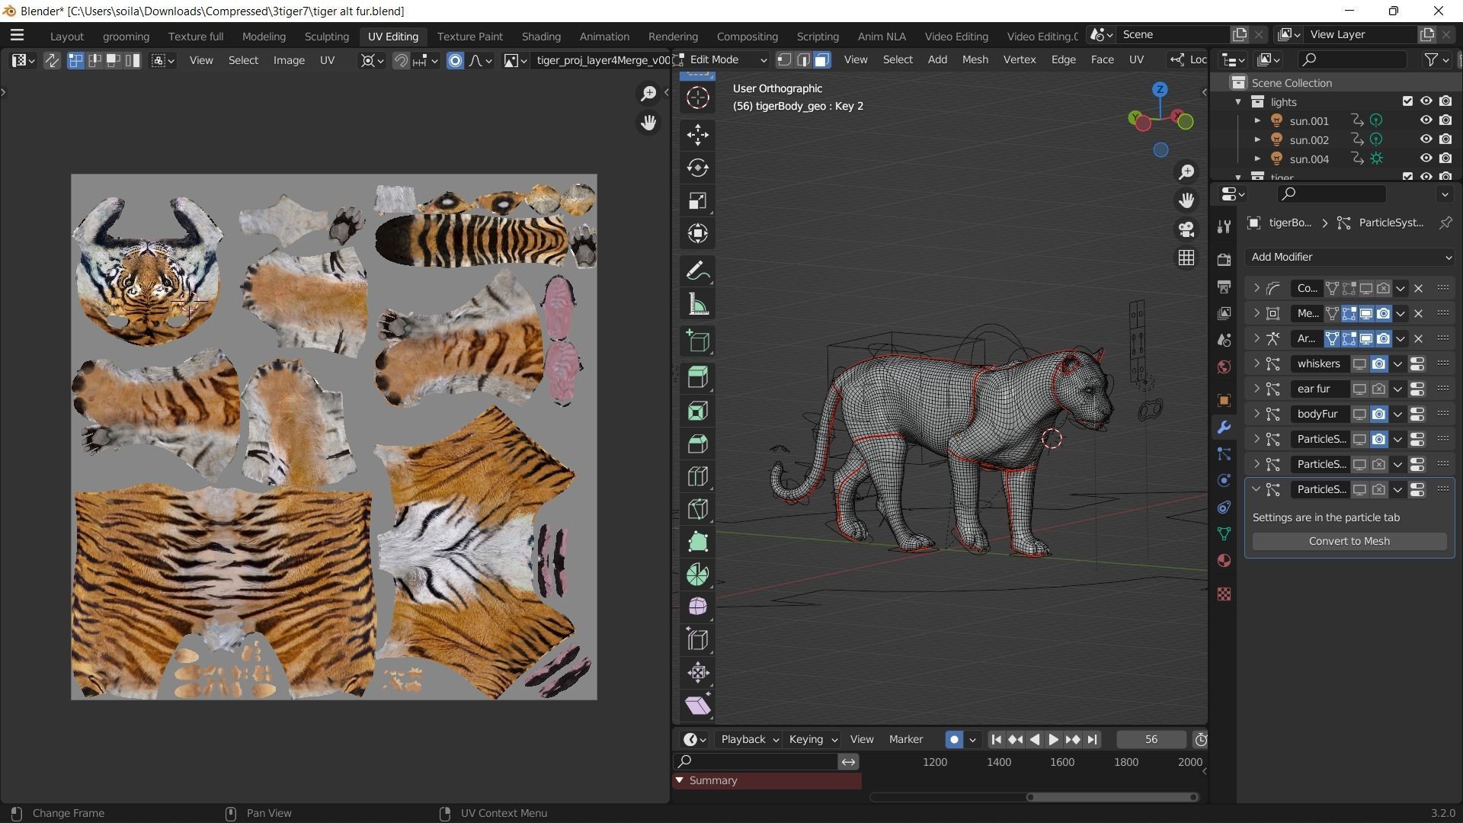Click the timeline channel search field

(756, 761)
